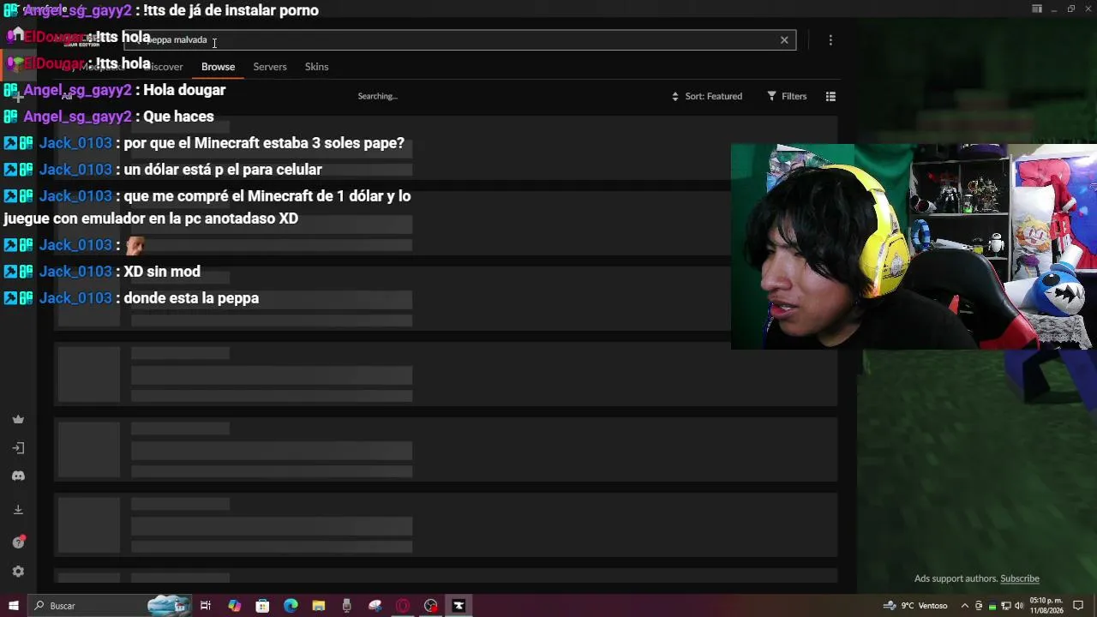Open settings with the sidebar gear icon
The image size is (1097, 617).
click(18, 572)
